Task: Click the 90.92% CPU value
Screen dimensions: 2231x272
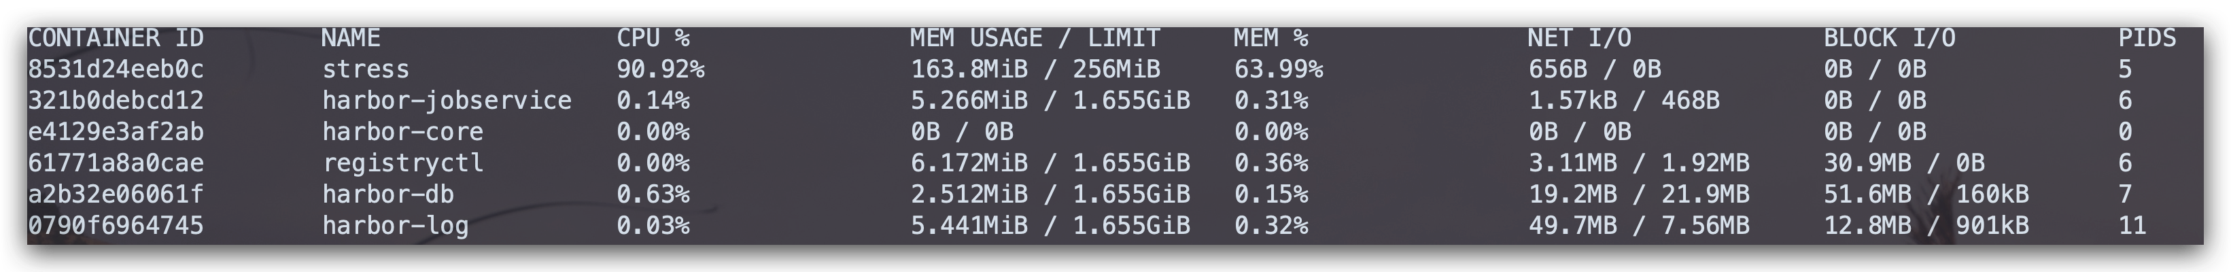Action: (x=660, y=69)
